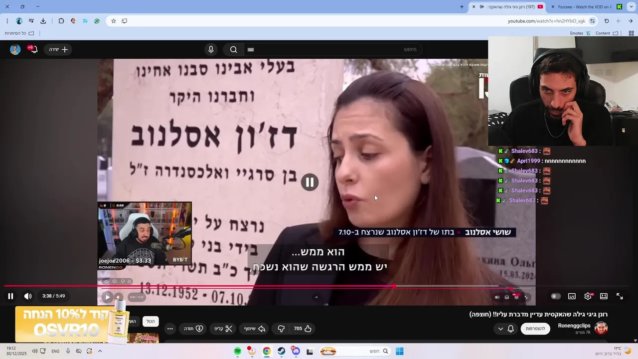Reload the page with the refresh icon
The image size is (638, 359).
coord(607,21)
